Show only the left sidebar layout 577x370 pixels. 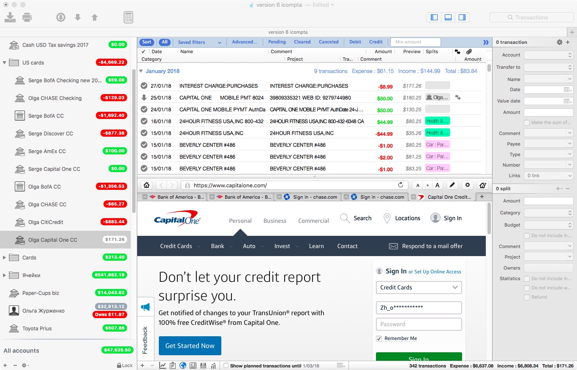tap(434, 17)
